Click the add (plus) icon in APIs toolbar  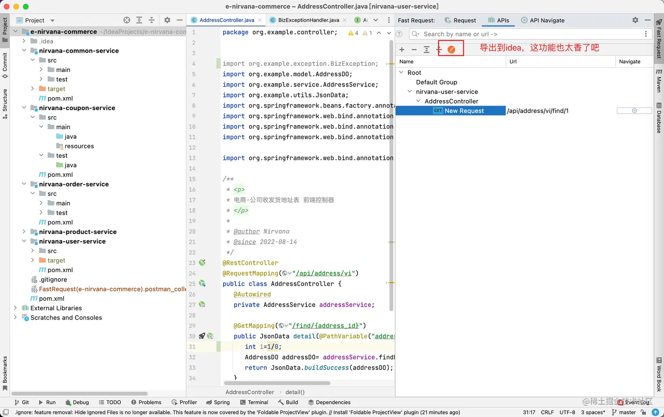pyautogui.click(x=402, y=50)
